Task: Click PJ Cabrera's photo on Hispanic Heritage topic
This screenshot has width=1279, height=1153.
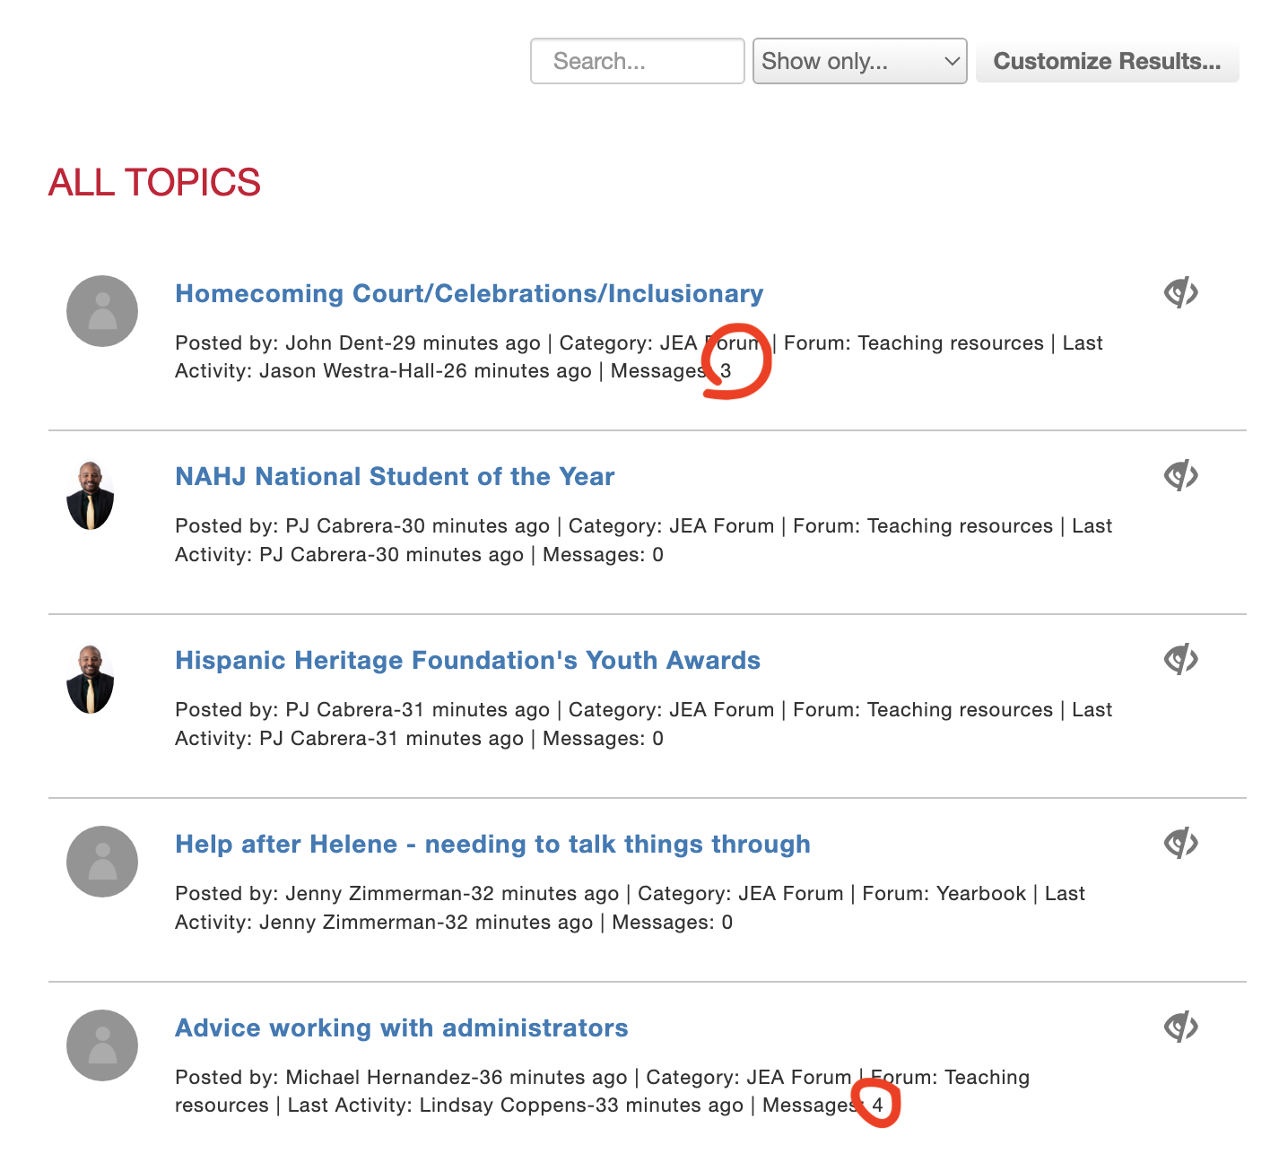Action: [x=91, y=680]
